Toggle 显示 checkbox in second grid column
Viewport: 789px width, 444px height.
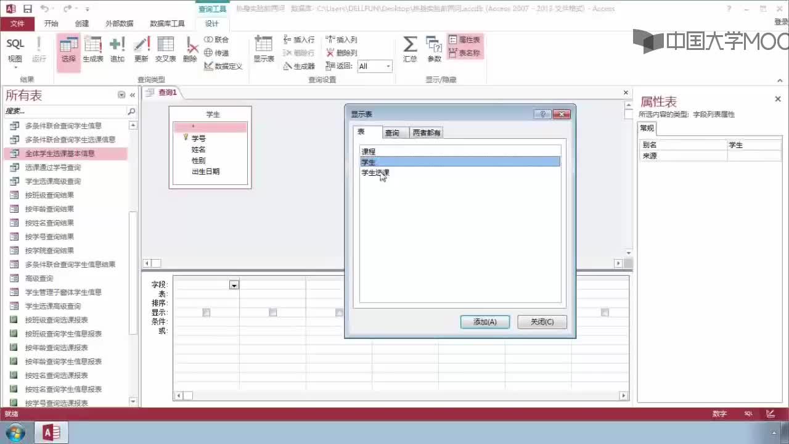click(x=272, y=313)
